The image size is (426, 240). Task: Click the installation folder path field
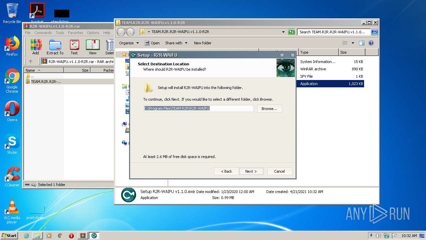pyautogui.click(x=198, y=108)
